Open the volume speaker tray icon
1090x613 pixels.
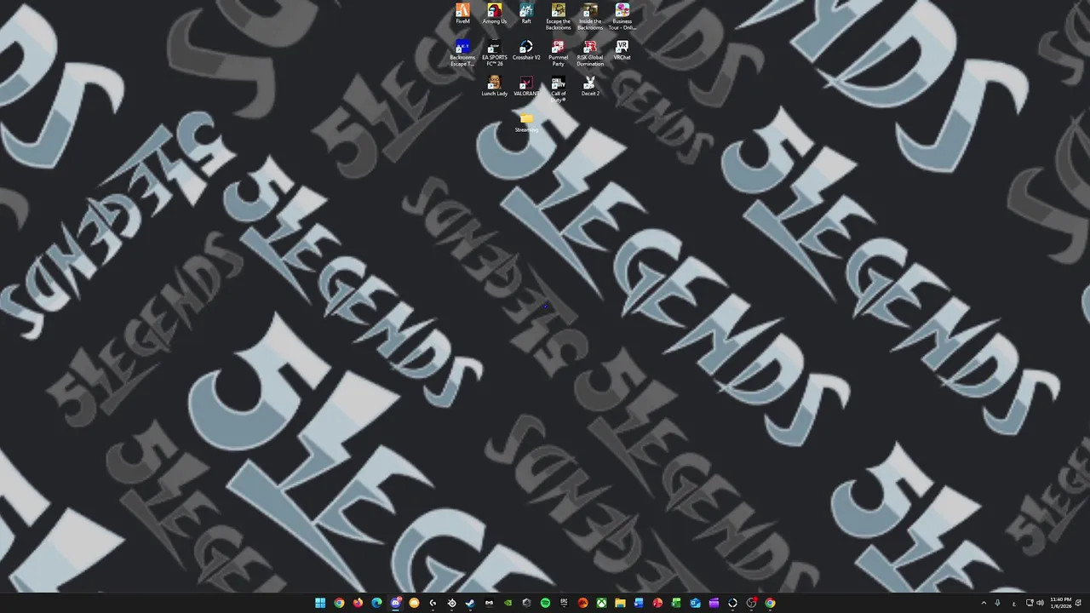1040,603
